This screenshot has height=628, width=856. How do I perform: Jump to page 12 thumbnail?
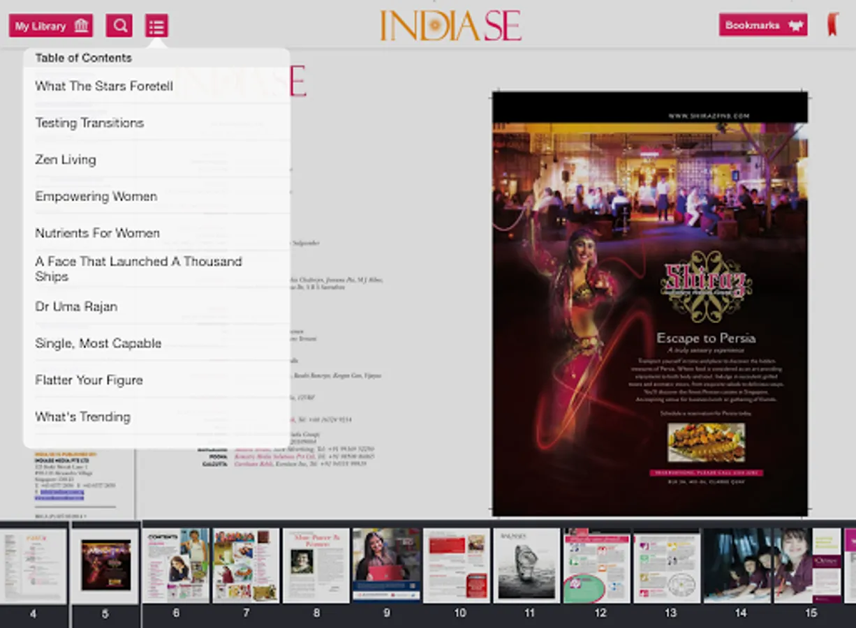point(597,566)
